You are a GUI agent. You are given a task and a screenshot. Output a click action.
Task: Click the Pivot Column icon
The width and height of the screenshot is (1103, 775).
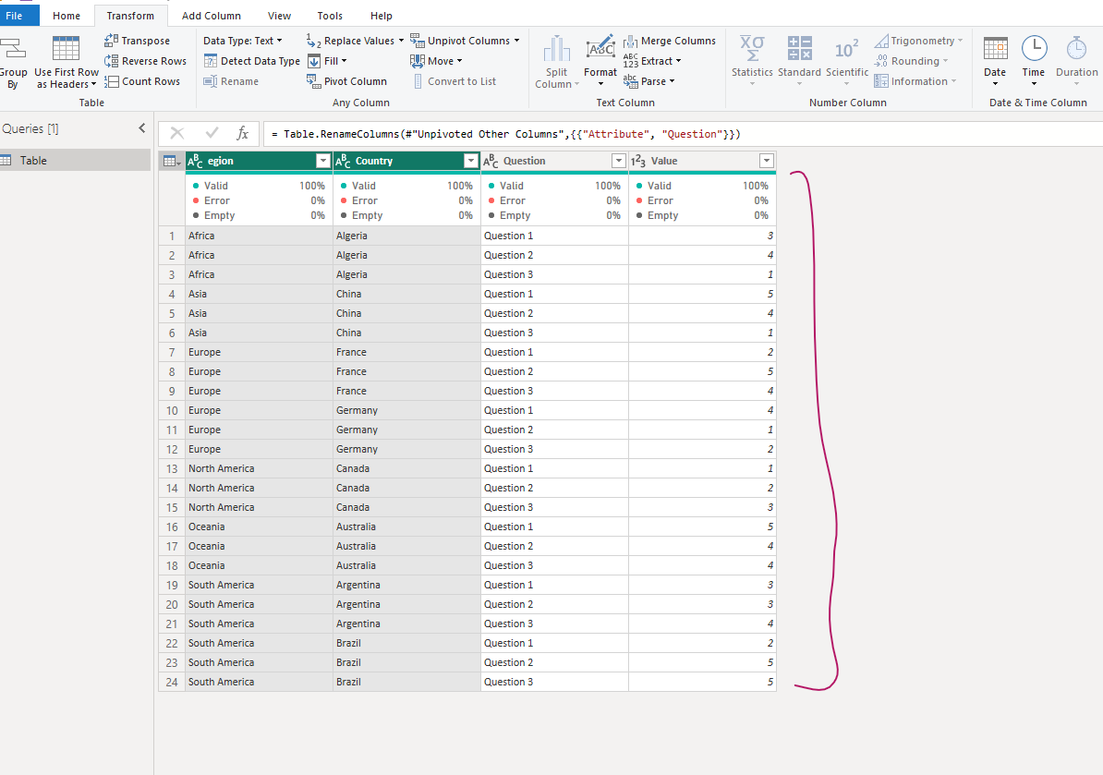(x=314, y=81)
